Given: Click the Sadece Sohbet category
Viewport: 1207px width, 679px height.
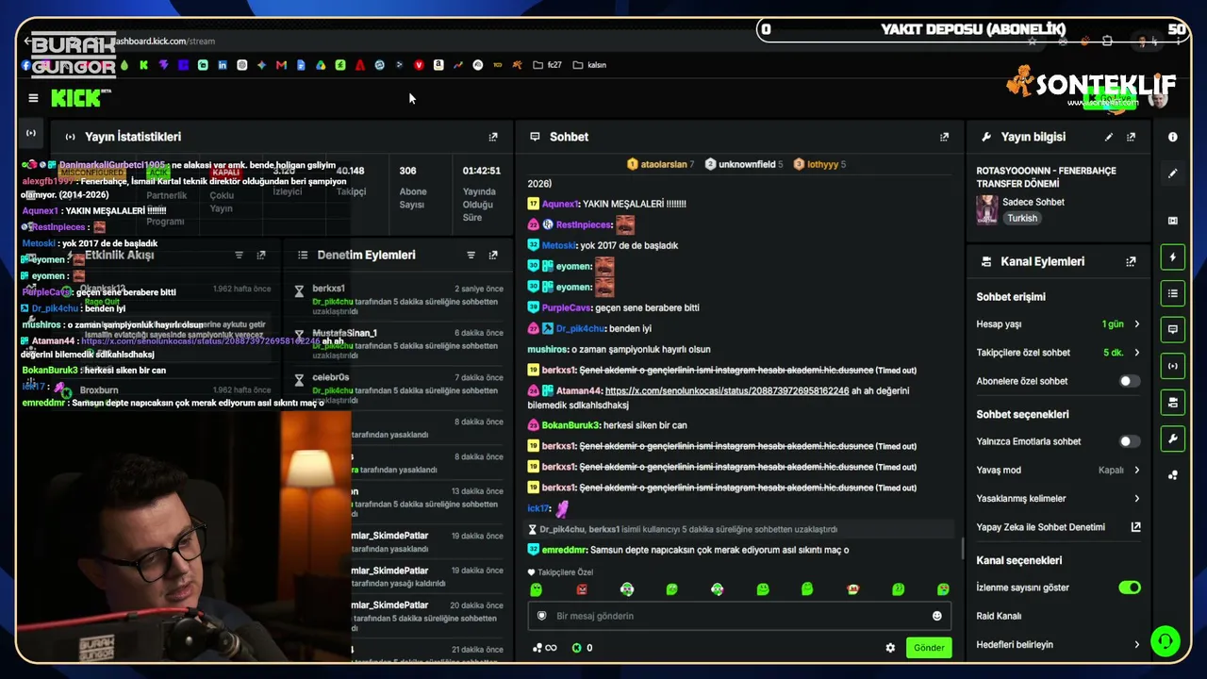Looking at the screenshot, I should (x=1033, y=202).
